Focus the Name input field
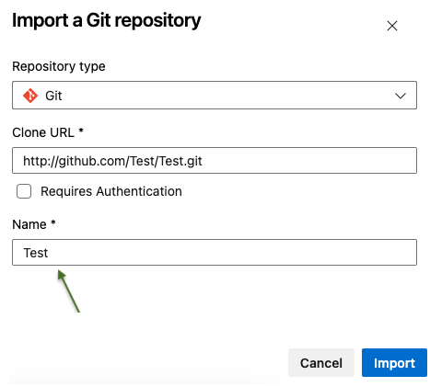The height and width of the screenshot is (387, 430). pyautogui.click(x=215, y=252)
